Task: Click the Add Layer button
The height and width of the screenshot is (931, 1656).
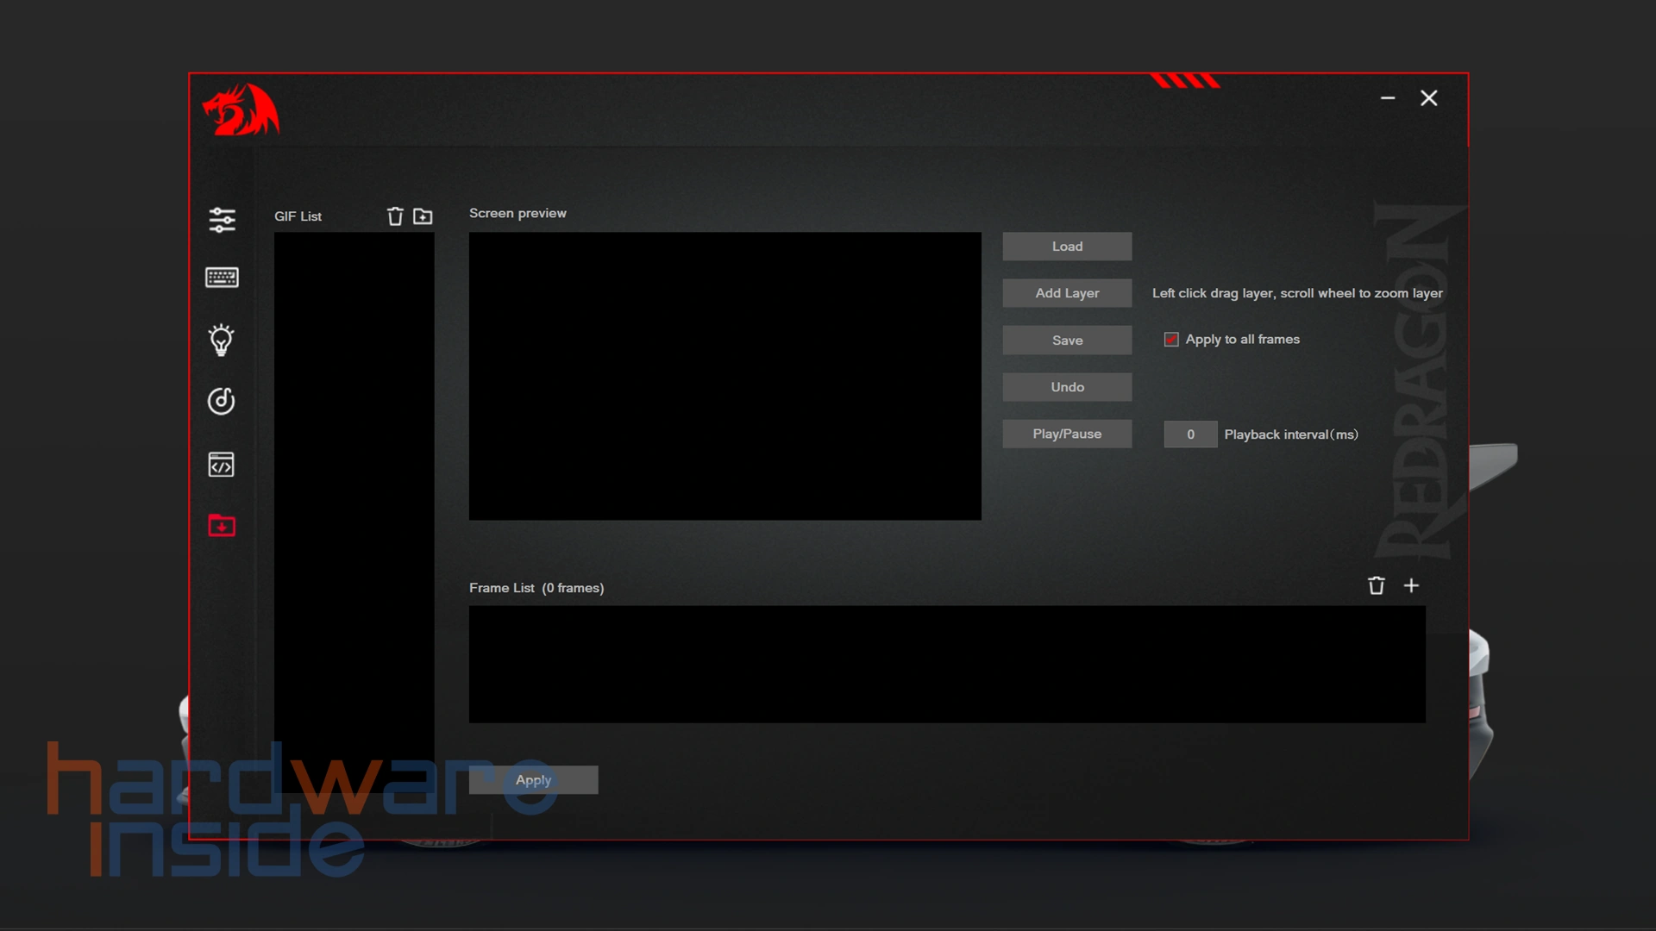Action: point(1067,293)
